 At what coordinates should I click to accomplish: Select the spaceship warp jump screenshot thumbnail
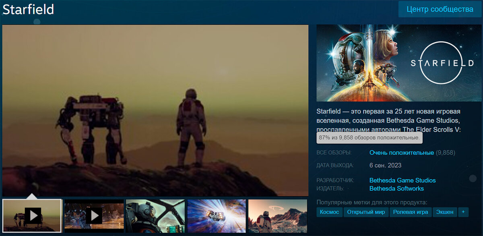(x=217, y=216)
